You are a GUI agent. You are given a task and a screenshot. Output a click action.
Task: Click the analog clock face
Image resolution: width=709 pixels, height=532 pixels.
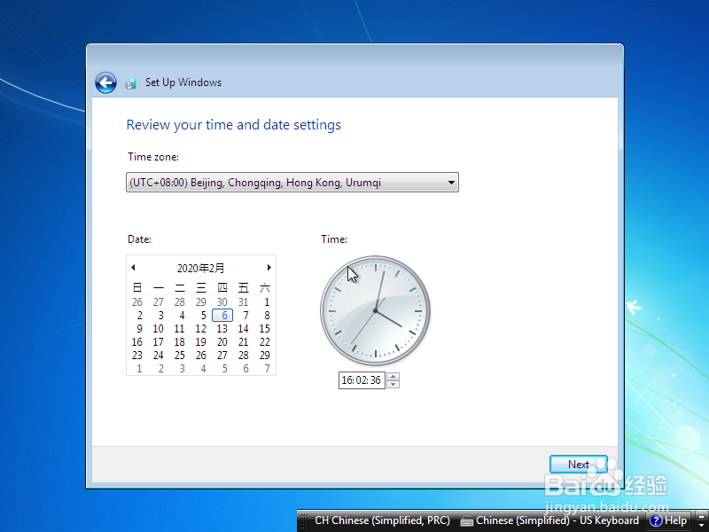coord(375,311)
